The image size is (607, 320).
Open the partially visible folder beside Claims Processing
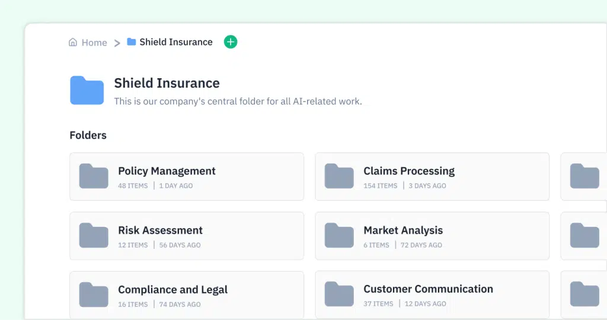(584, 177)
